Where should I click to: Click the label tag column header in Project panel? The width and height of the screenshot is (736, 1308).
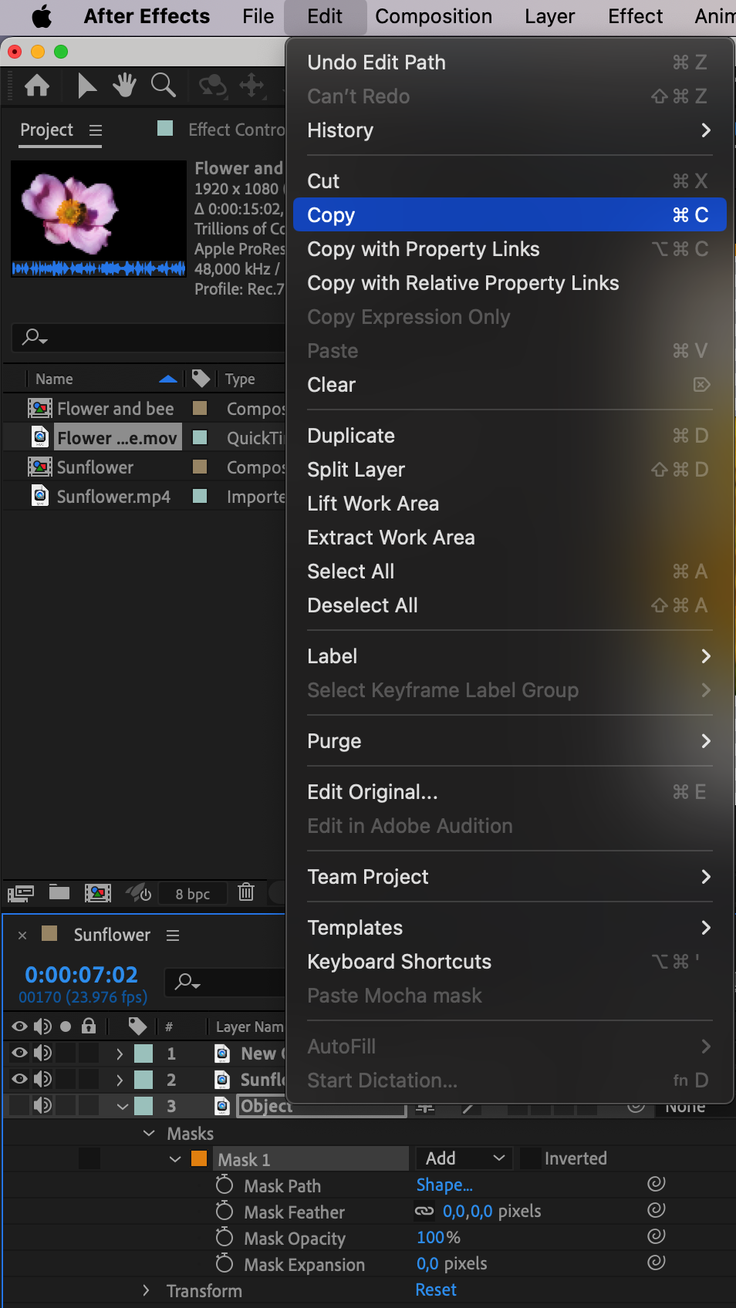pyautogui.click(x=201, y=379)
